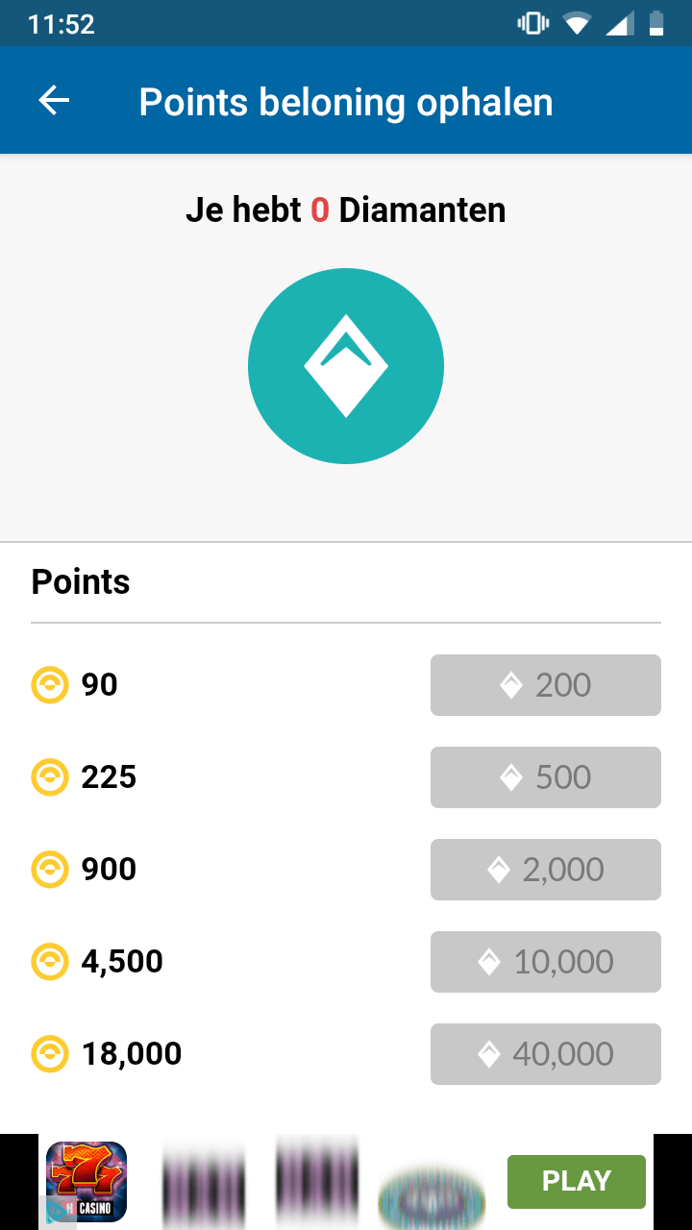Click the coin icon beside 90 points

tap(50, 685)
